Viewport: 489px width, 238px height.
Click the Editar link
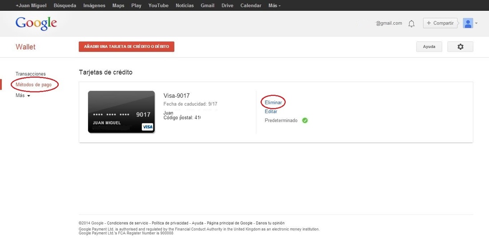coord(271,111)
